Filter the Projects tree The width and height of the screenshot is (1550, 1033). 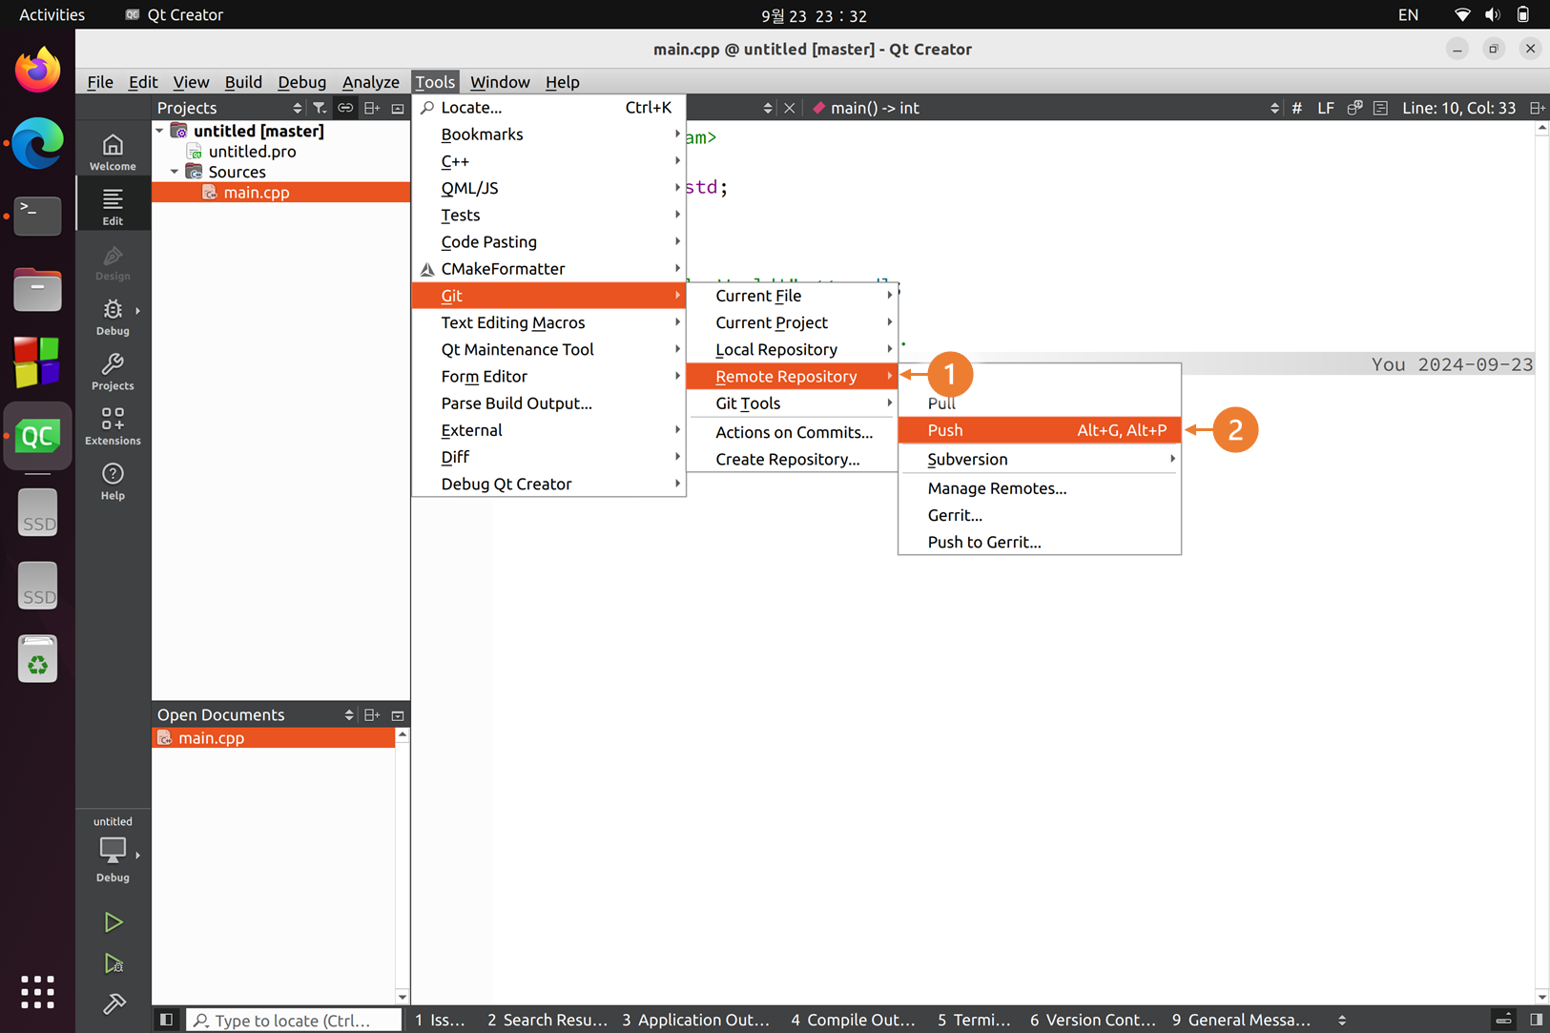pos(320,108)
